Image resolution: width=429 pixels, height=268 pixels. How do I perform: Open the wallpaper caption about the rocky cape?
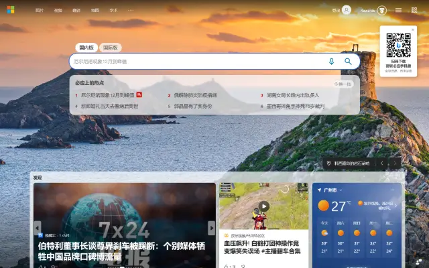coord(352,163)
